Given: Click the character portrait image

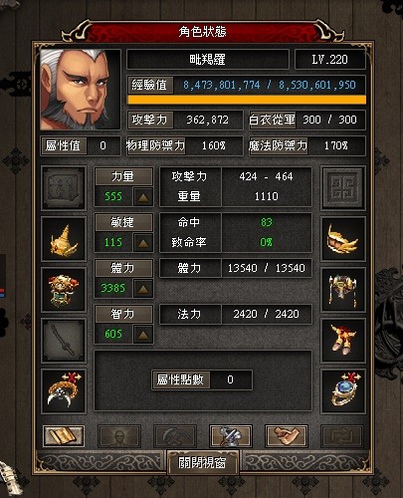Looking at the screenshot, I should 80,90.
